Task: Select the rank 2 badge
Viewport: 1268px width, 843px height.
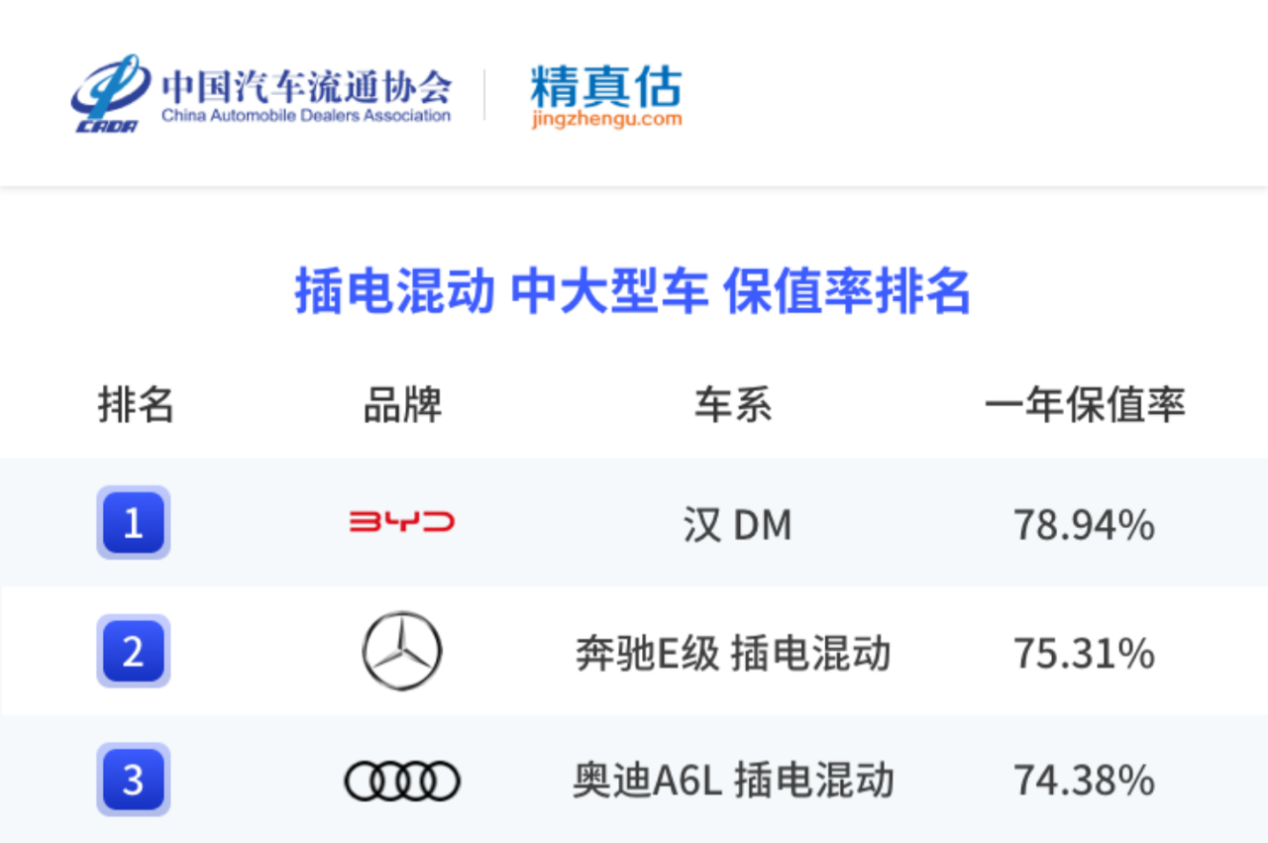Action: tap(134, 651)
